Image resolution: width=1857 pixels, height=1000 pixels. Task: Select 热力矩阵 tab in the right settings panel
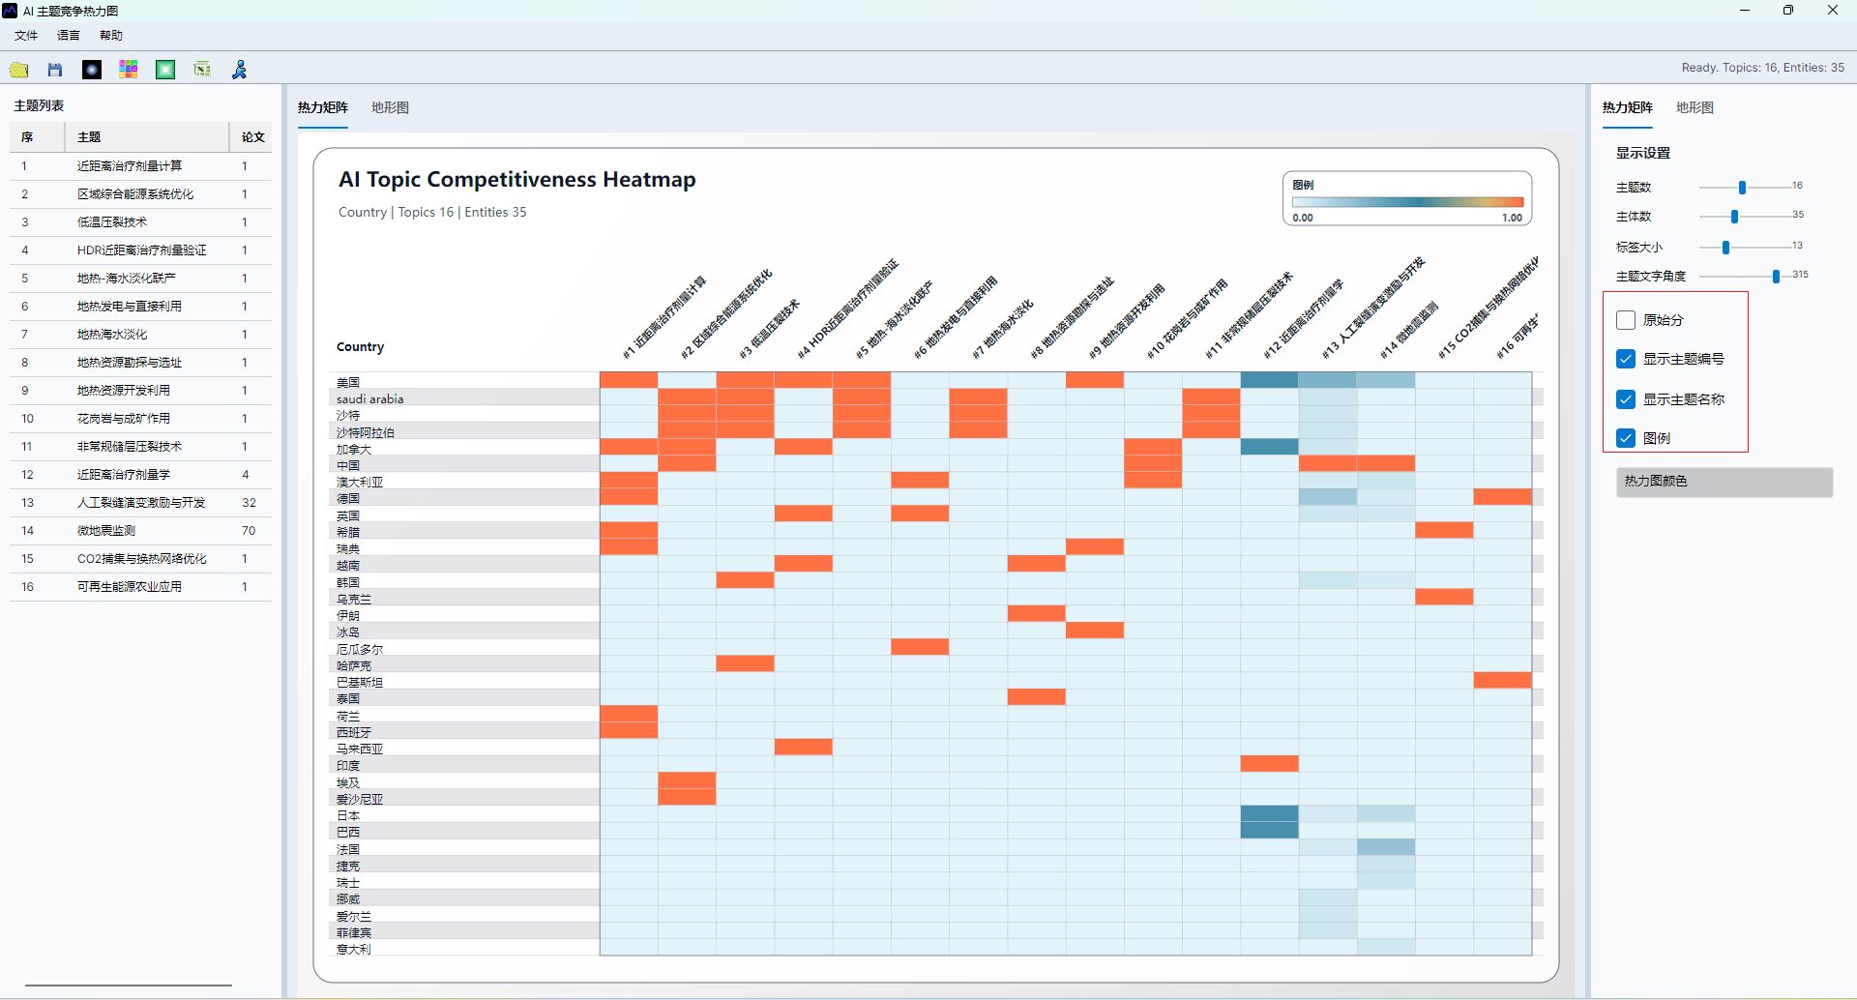tap(1628, 107)
